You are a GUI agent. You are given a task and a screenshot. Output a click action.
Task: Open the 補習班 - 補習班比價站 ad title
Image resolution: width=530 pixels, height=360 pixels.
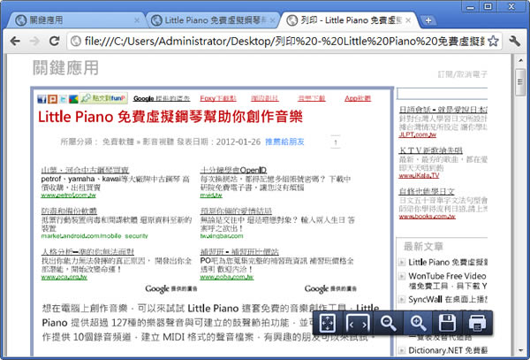coord(239,252)
